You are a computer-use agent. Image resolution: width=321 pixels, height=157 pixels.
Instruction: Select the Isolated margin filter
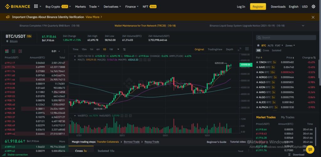point(276,50)
